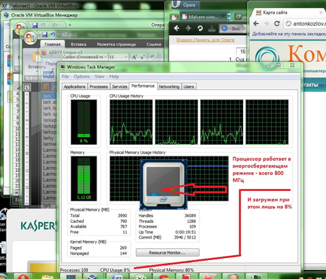Switch to the Networking tab
Image resolution: width=326 pixels, height=279 pixels.
[169, 87]
